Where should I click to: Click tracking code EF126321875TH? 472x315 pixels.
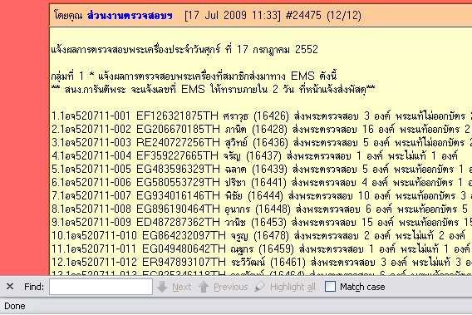pyautogui.click(x=177, y=116)
